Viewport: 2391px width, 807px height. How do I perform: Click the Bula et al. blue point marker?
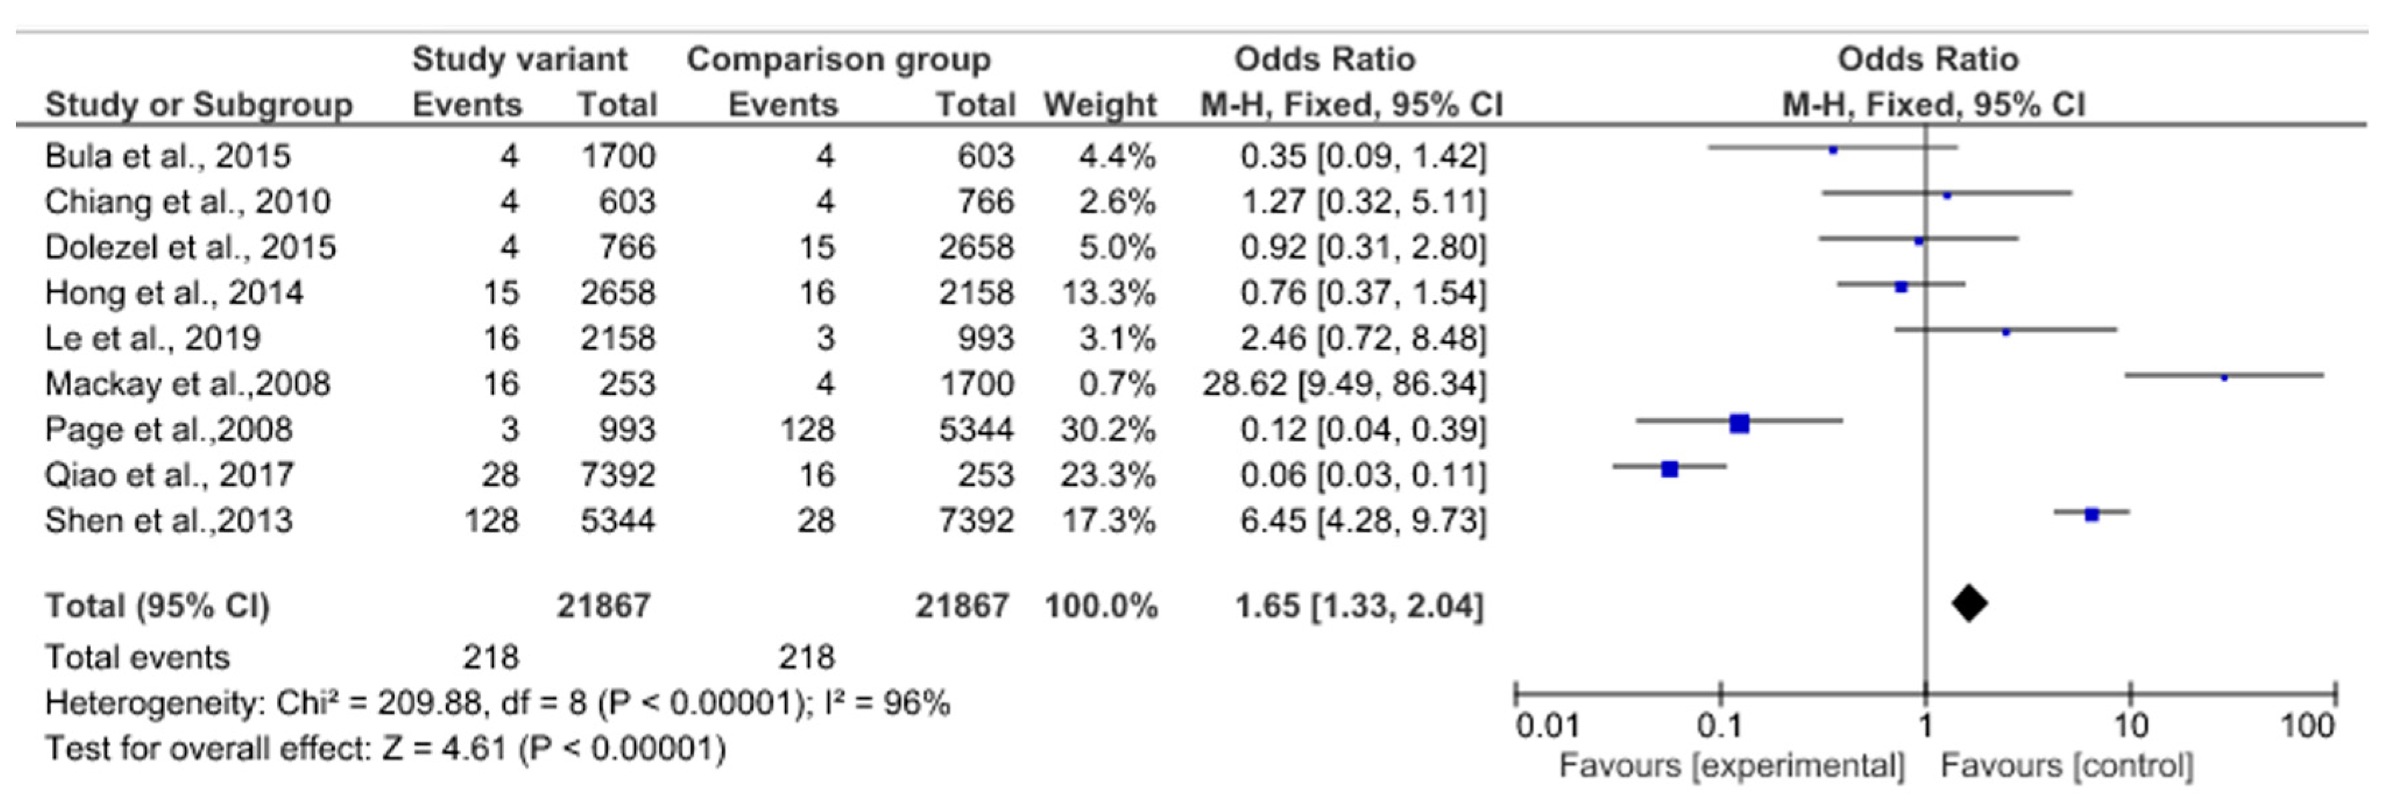point(1832,151)
